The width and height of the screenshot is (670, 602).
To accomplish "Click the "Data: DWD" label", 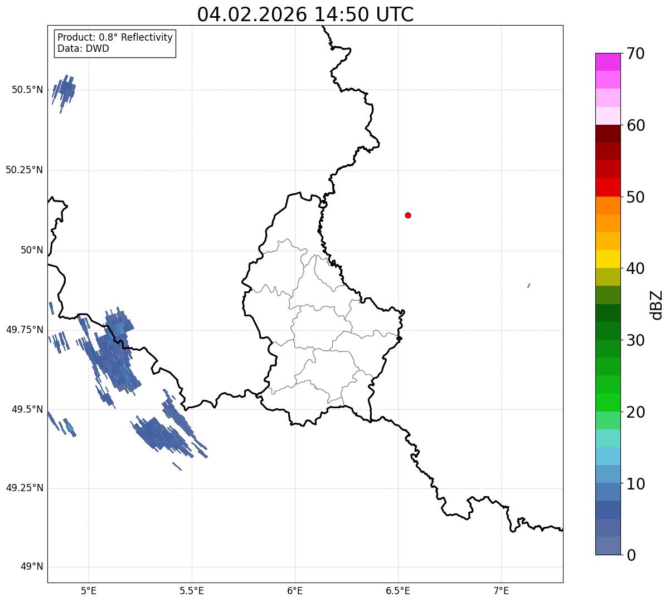I will [x=83, y=48].
